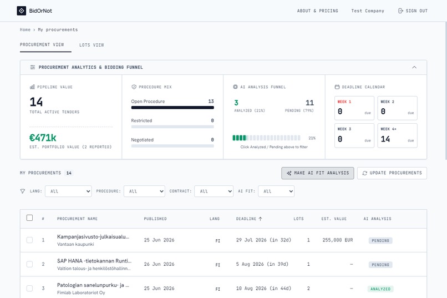Click the Update Procurements button
Screen dimensions: 447x298
pyautogui.click(x=392, y=173)
